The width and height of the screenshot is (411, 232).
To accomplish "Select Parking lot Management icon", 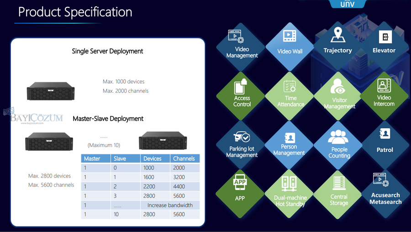I will point(242,144).
